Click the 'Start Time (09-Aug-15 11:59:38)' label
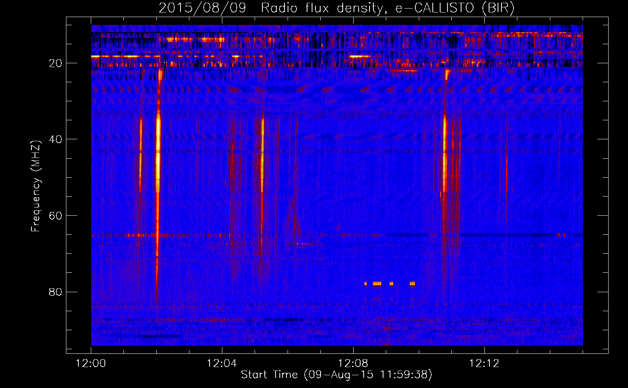Image resolution: width=628 pixels, height=388 pixels. [337, 375]
